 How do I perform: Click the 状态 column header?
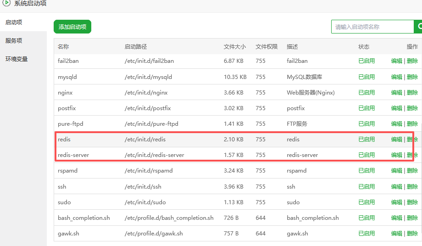[364, 46]
